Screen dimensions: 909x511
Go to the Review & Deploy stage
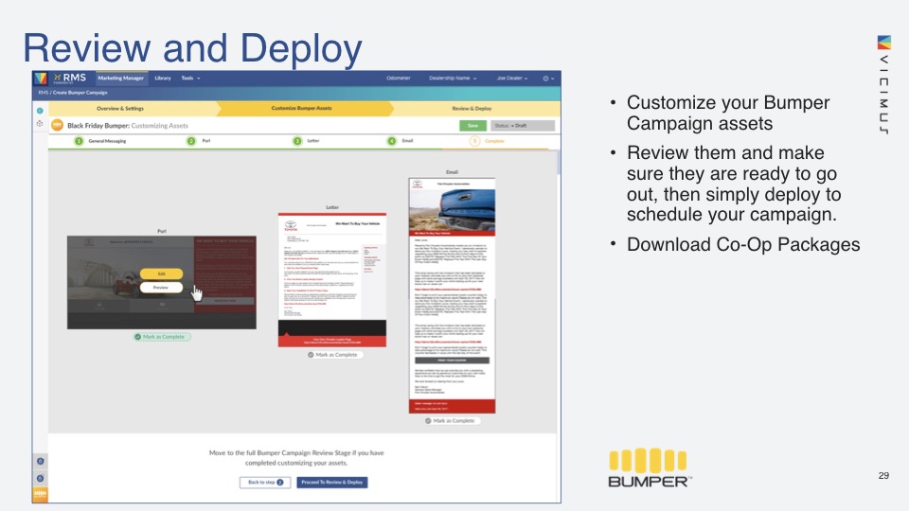tap(472, 108)
